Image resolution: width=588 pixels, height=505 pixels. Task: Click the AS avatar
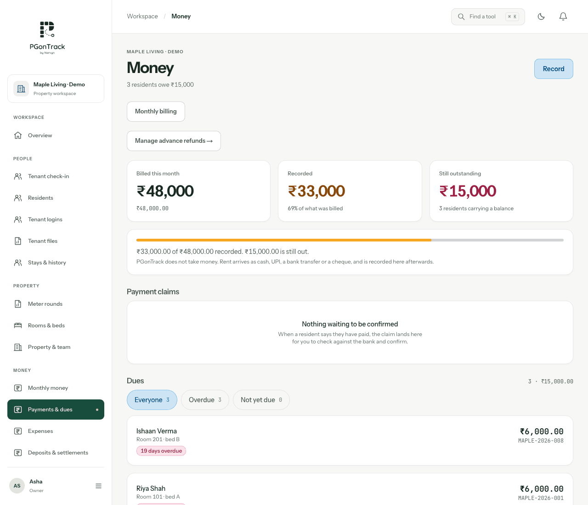click(x=17, y=486)
